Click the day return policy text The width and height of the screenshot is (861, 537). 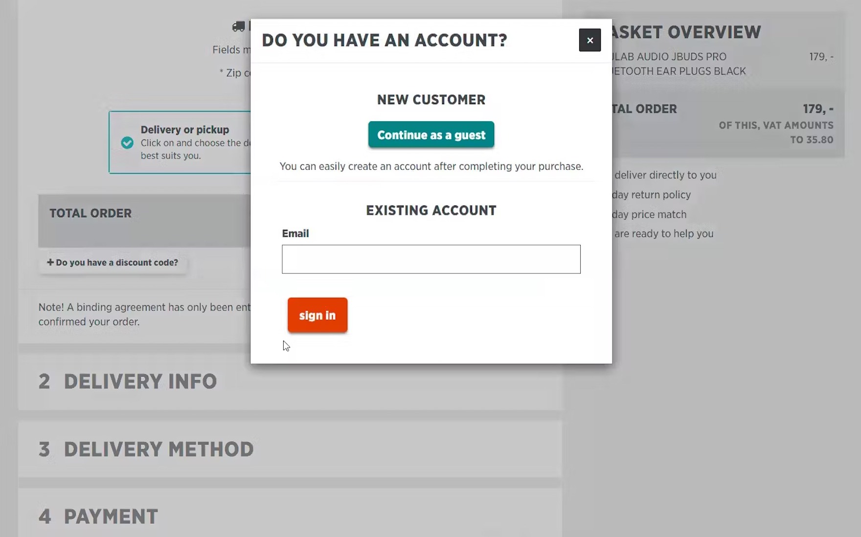[x=651, y=195]
